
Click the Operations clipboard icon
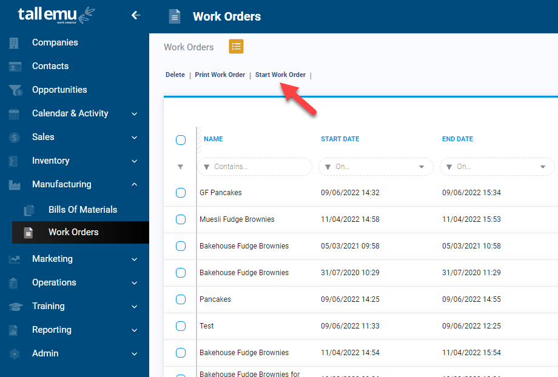[x=13, y=282]
